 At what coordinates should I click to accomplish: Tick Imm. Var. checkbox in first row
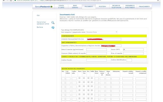tap(84, 78)
